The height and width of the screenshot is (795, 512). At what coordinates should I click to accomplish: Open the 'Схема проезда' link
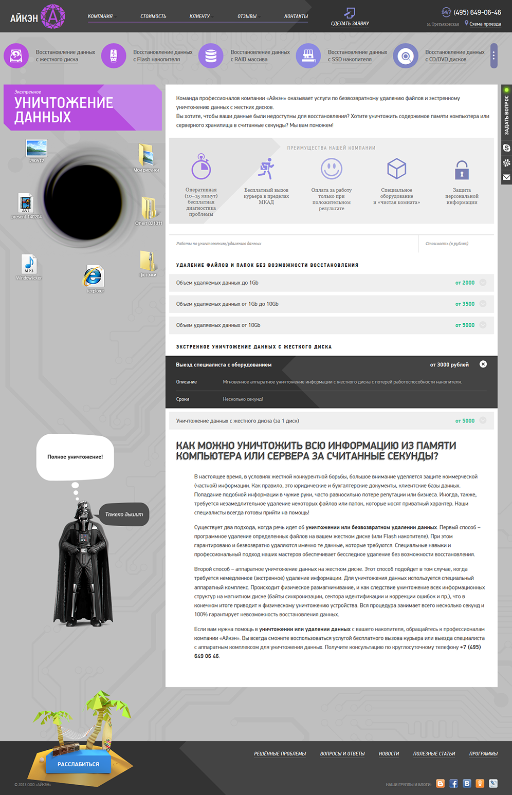[485, 24]
